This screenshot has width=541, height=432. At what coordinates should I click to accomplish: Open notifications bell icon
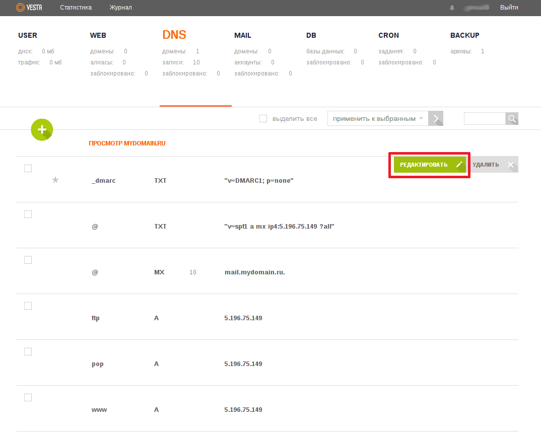[452, 8]
